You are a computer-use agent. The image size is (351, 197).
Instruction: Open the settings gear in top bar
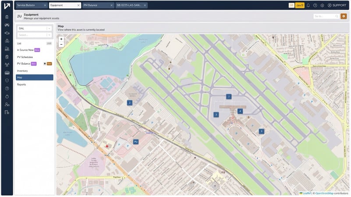point(322,5)
